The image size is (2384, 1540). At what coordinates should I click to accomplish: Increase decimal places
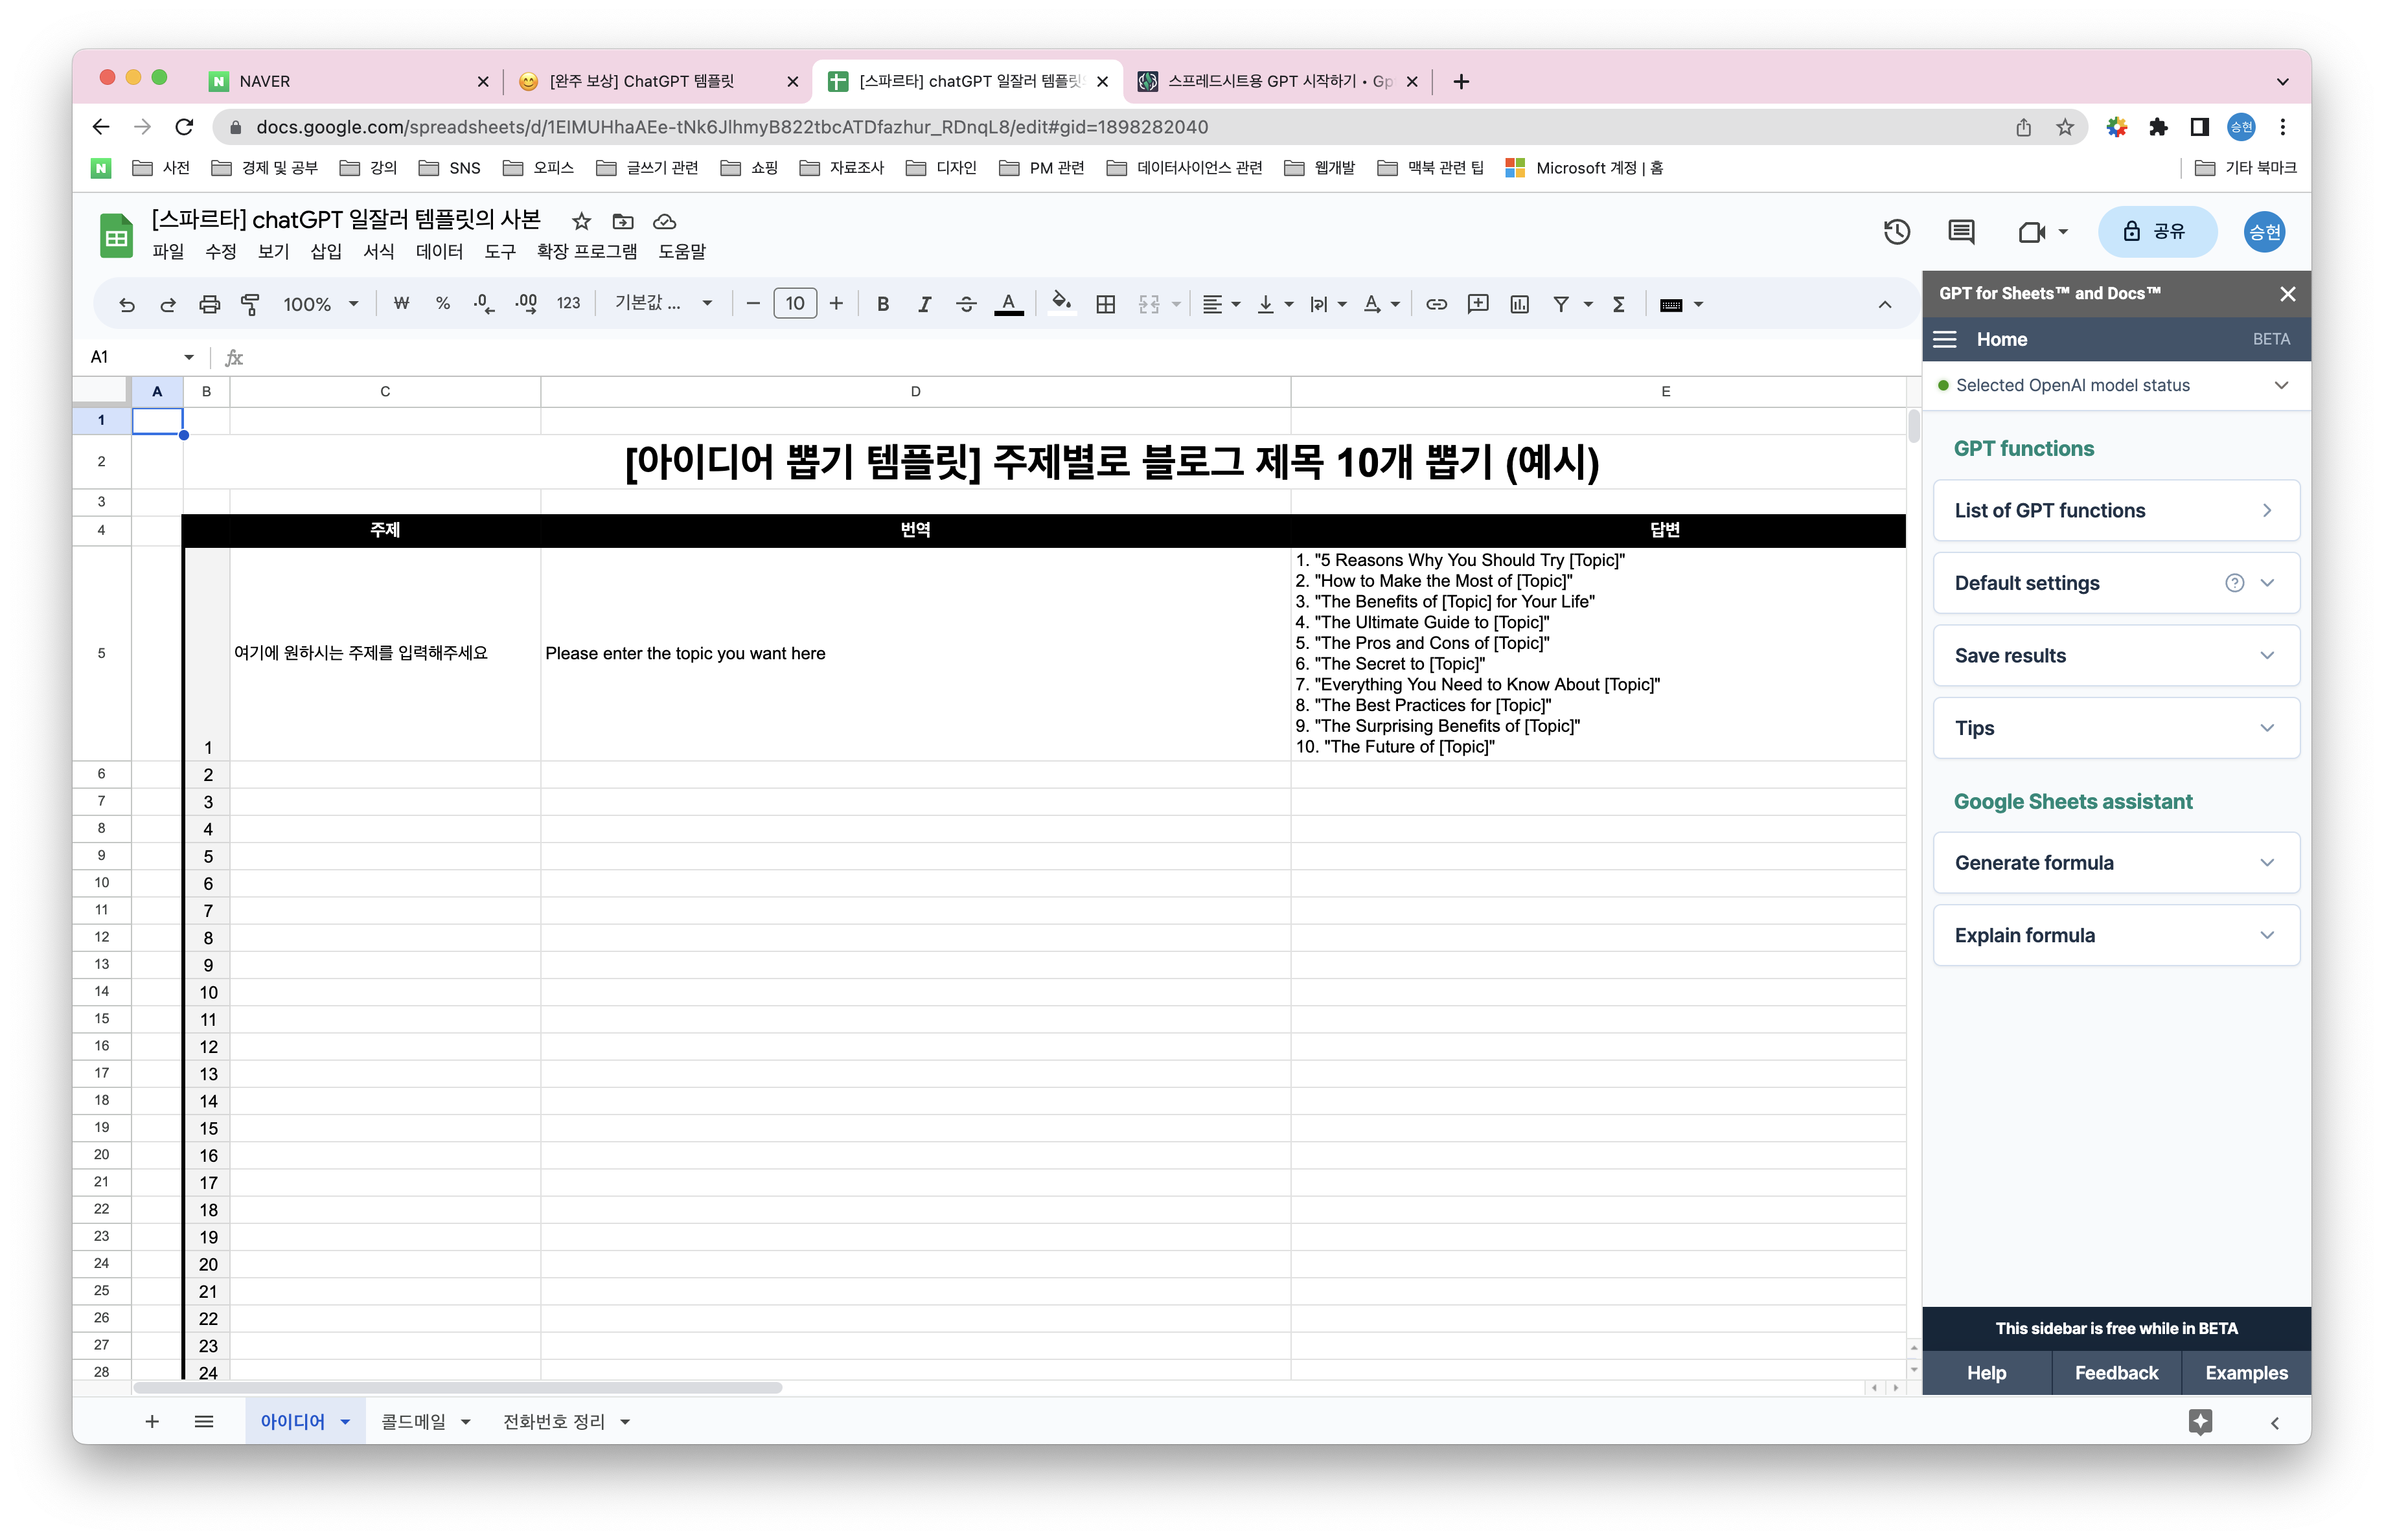(526, 304)
